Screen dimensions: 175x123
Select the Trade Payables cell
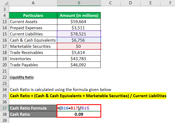[33, 65]
